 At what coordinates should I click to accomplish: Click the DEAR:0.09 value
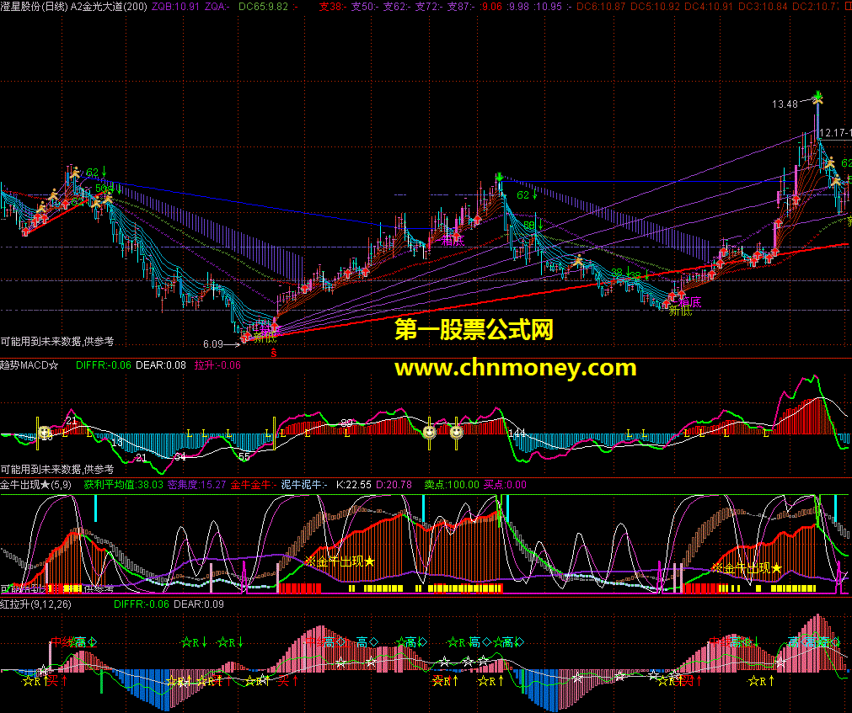point(199,604)
